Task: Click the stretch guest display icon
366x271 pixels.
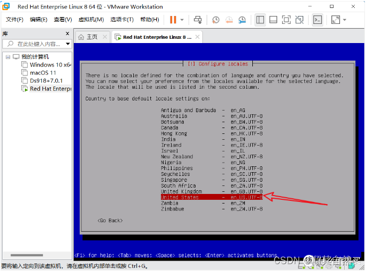Action: pyautogui.click(x=336, y=20)
